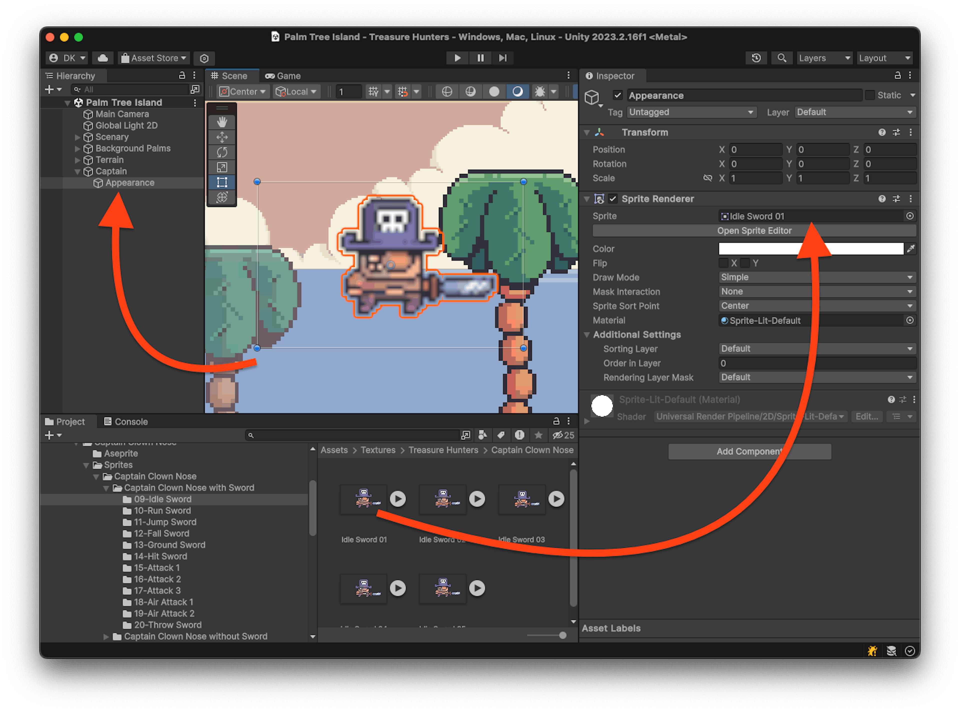Enable Flip X in the Sprite Renderer
The image size is (960, 711).
tap(723, 263)
